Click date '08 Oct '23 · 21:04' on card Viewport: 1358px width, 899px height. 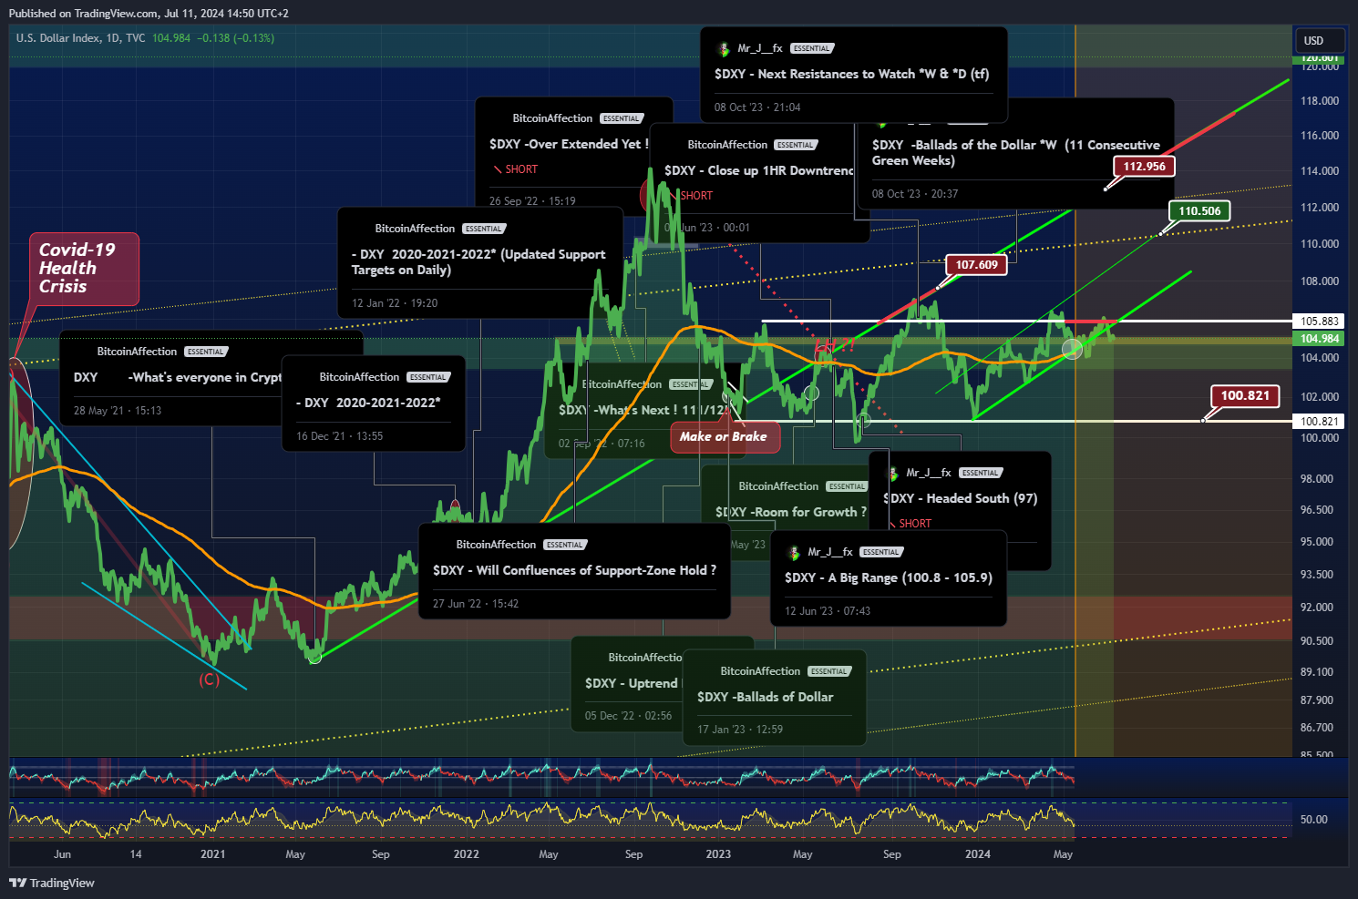(757, 107)
